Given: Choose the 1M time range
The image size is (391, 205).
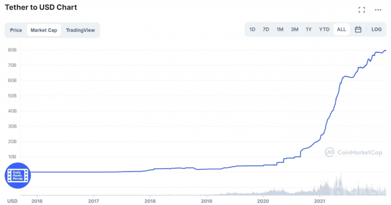Looking at the screenshot, I should point(280,30).
